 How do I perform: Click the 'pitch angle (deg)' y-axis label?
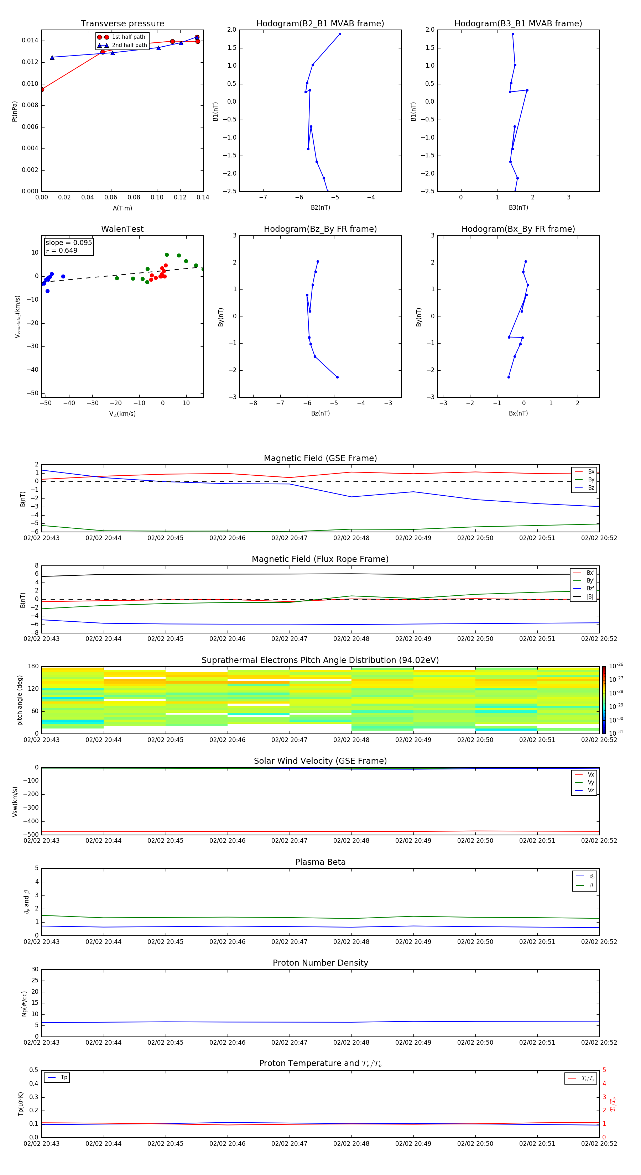pos(20,700)
